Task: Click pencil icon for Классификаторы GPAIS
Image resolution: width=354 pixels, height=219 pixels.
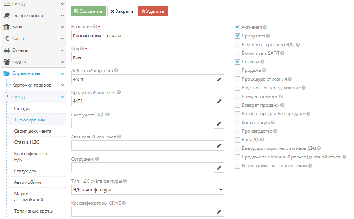Action: click(x=219, y=212)
